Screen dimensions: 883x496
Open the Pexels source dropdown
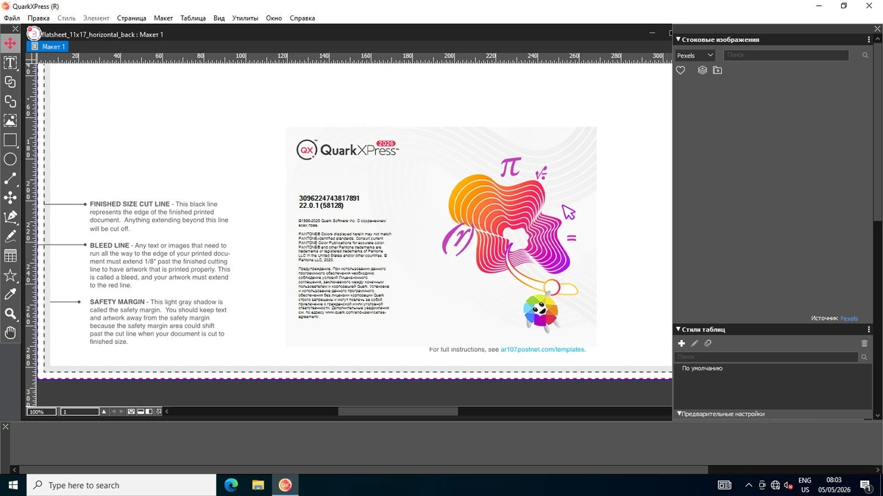click(x=695, y=55)
